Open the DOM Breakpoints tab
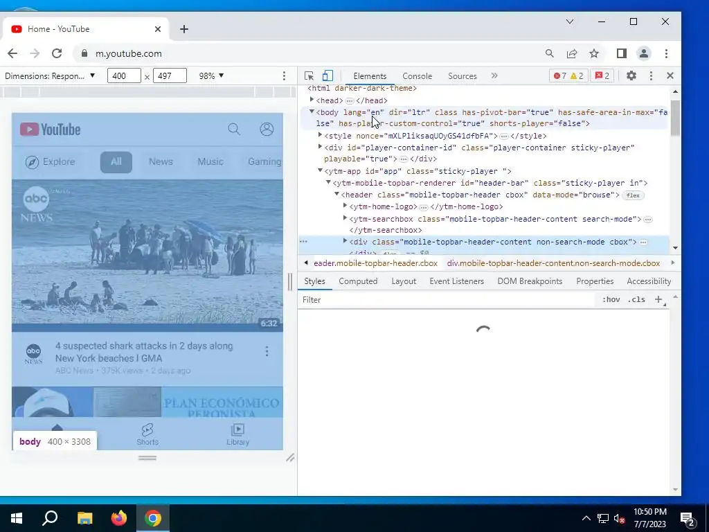The image size is (709, 532). [x=530, y=281]
